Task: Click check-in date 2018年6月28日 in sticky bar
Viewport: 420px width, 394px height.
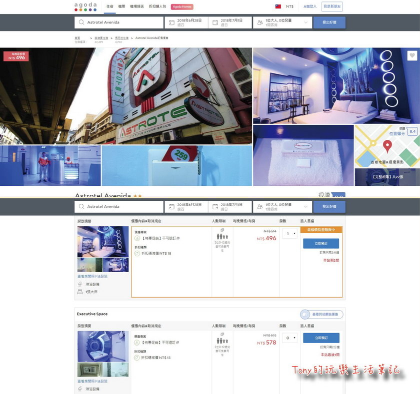Action: point(186,207)
